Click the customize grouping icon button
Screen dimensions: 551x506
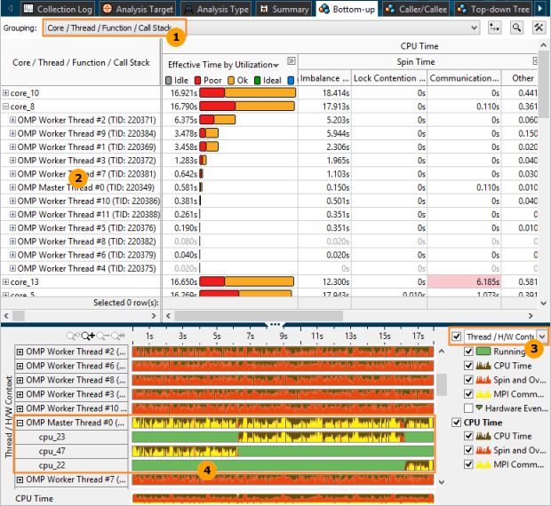pyautogui.click(x=494, y=28)
